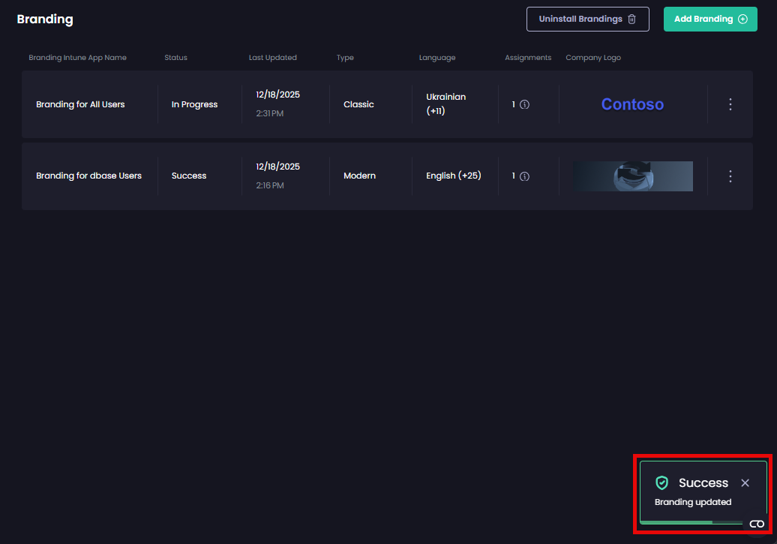Open the three-dot menu for Branding for dbase Users
The image size is (777, 544).
coord(730,176)
